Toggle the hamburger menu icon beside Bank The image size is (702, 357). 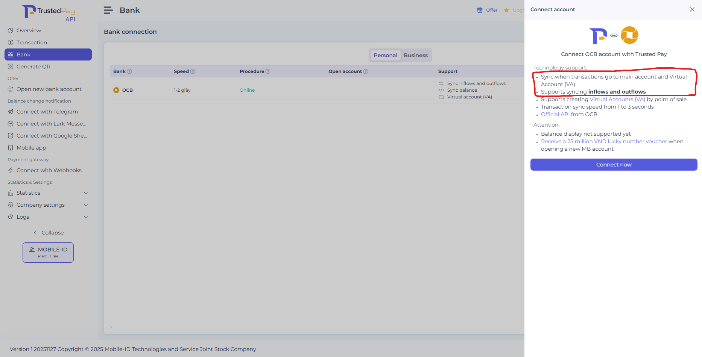[108, 10]
